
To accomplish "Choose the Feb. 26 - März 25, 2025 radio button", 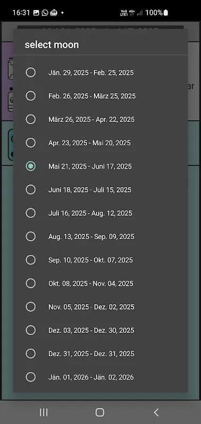I will point(31,96).
